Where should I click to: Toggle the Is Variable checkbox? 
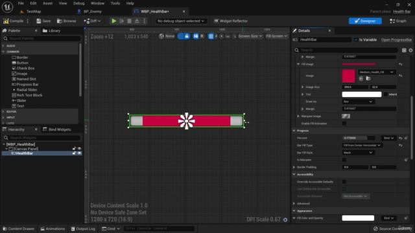[356, 39]
